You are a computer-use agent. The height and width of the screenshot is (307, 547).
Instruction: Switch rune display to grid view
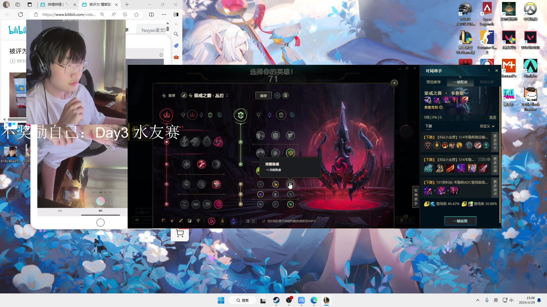[x=253, y=221]
